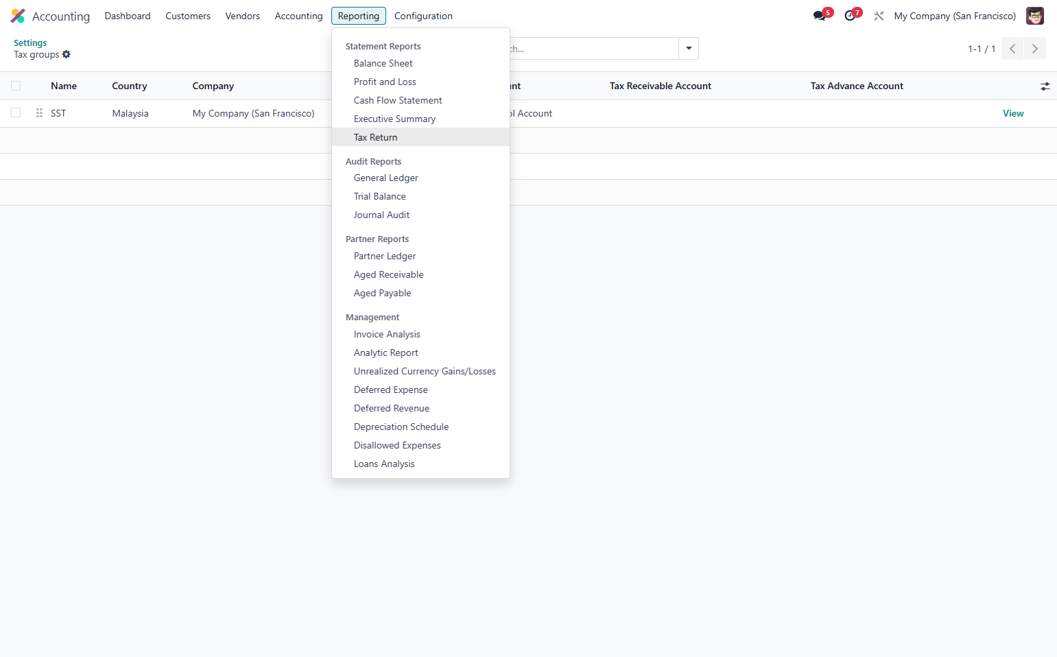Click the Tax groups gear icon
Viewport: 1057px width, 657px height.
(x=67, y=54)
